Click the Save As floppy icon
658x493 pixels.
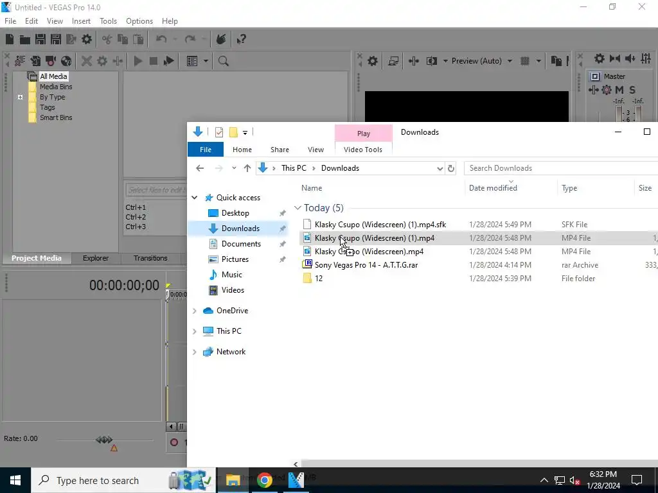click(56, 39)
